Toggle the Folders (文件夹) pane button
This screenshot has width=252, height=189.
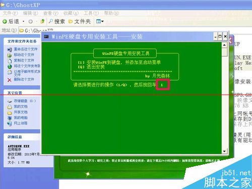tap(80, 22)
